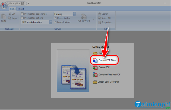
Task: Open the OCR in <Automatic> dropdown
Action: (x=51, y=22)
